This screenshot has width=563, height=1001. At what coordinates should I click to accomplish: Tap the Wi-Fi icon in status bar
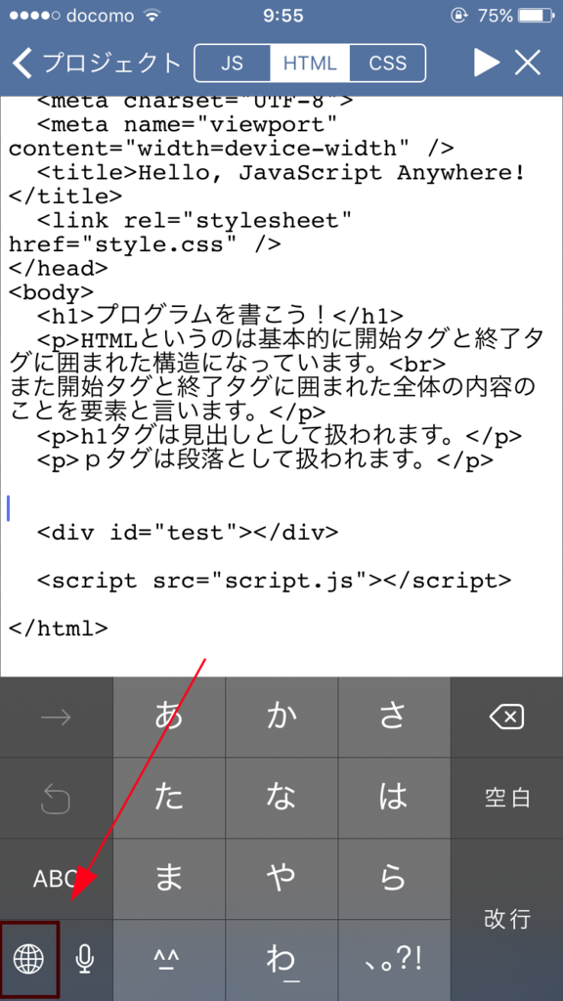152,16
